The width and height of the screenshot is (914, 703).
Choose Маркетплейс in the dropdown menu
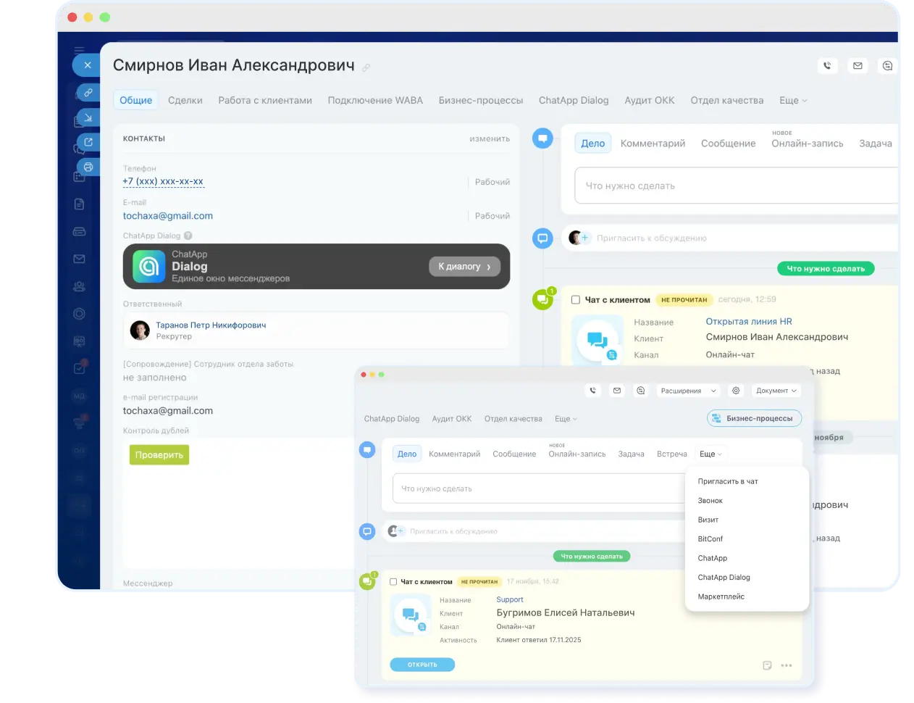[x=721, y=596]
